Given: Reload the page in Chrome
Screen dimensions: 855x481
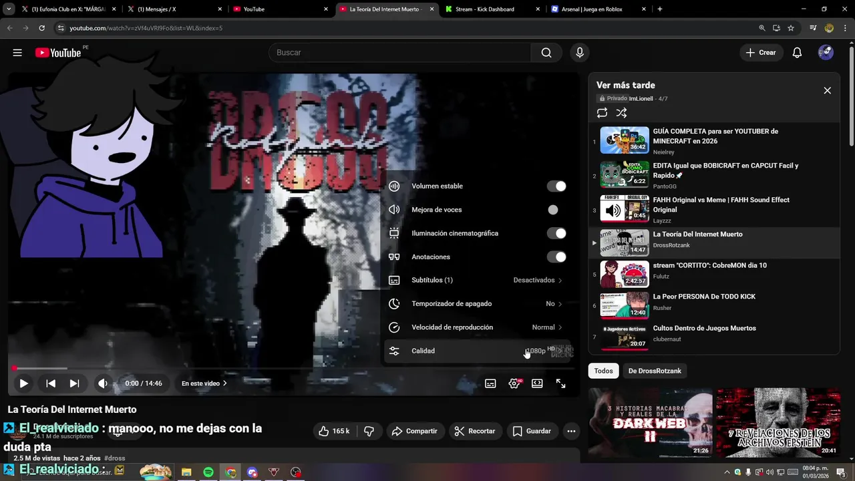Looking at the screenshot, I should click(41, 28).
